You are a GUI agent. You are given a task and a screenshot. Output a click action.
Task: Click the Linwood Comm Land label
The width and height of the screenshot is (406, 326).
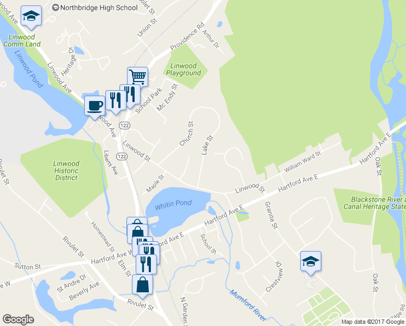coord(22,40)
